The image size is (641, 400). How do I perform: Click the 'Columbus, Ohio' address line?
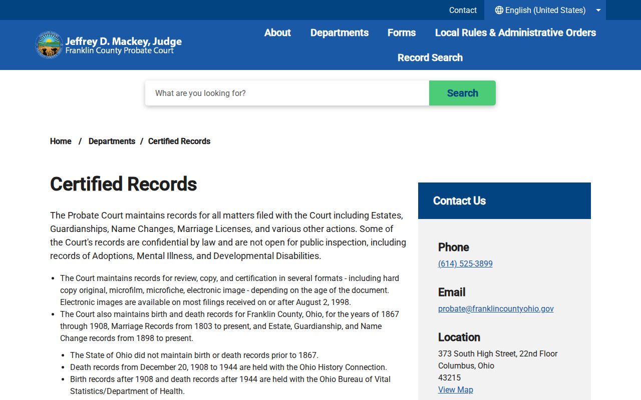click(466, 365)
